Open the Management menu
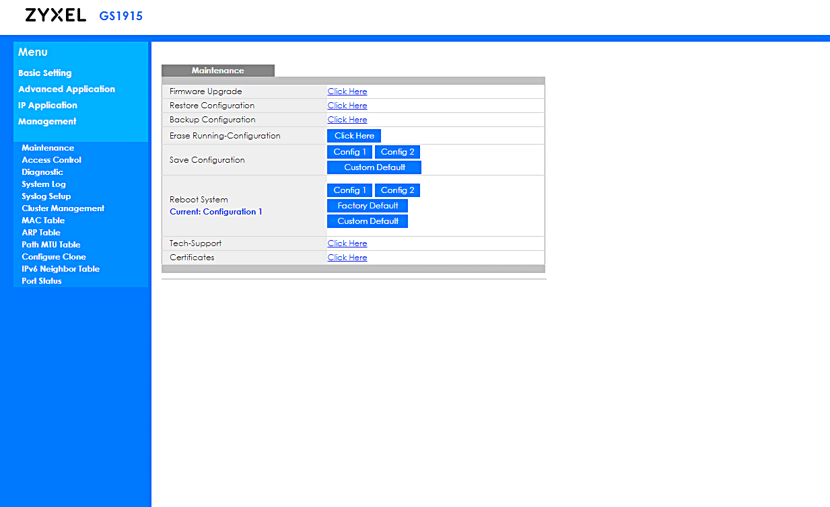830x507 pixels. pyautogui.click(x=47, y=121)
